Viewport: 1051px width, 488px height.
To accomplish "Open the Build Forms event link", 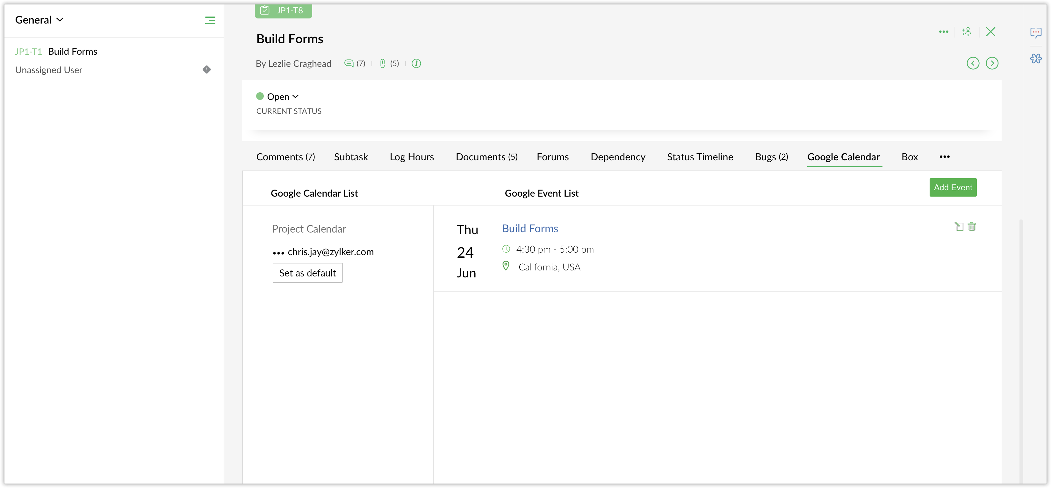I will (529, 228).
